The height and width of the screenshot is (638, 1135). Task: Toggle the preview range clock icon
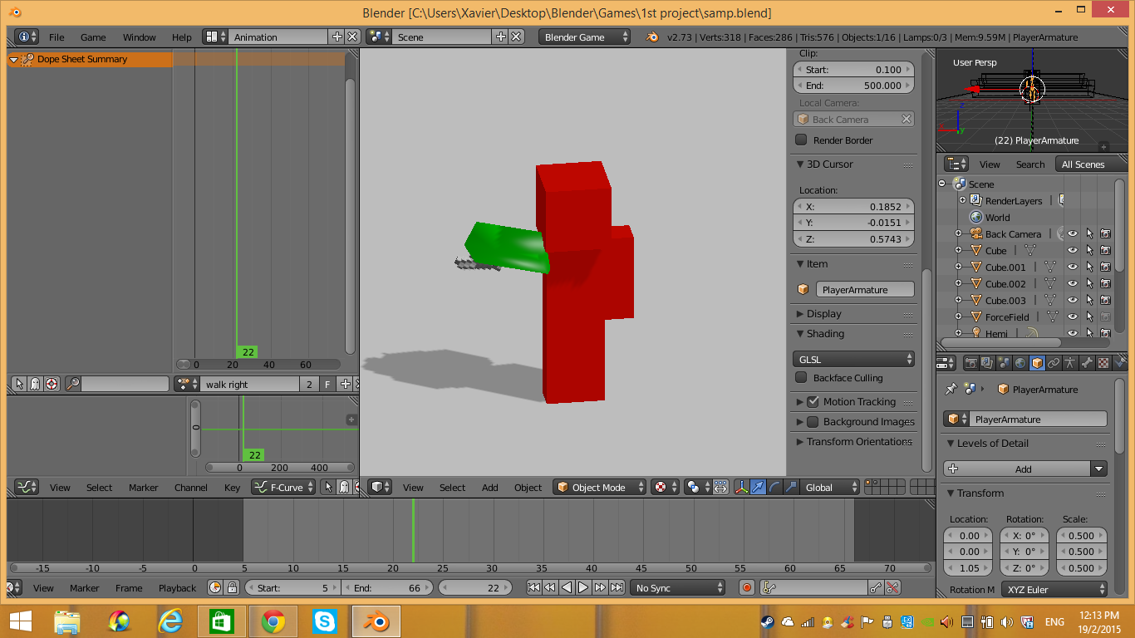215,587
